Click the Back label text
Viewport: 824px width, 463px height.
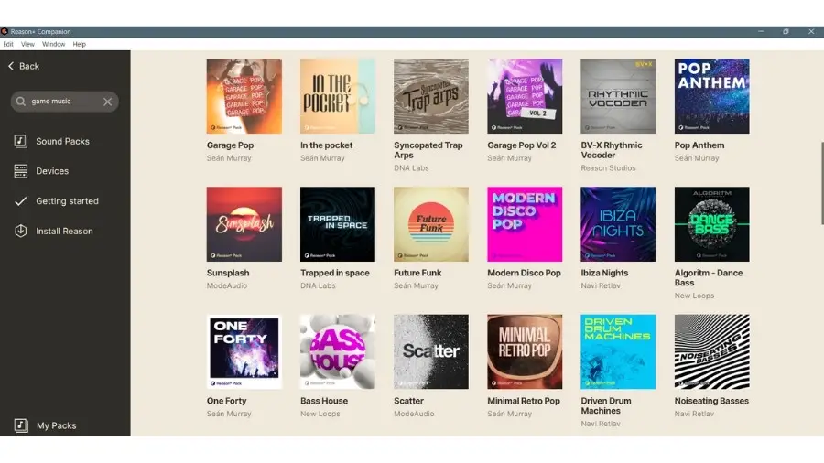tap(29, 66)
